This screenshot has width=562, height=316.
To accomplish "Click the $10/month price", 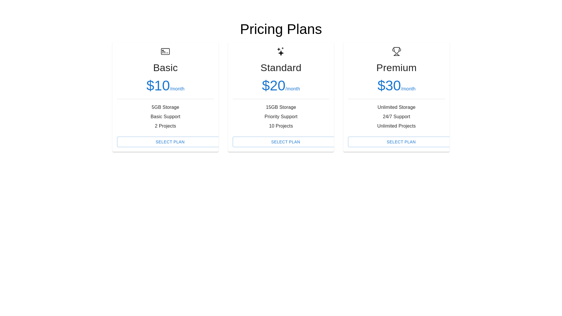I will (x=165, y=86).
